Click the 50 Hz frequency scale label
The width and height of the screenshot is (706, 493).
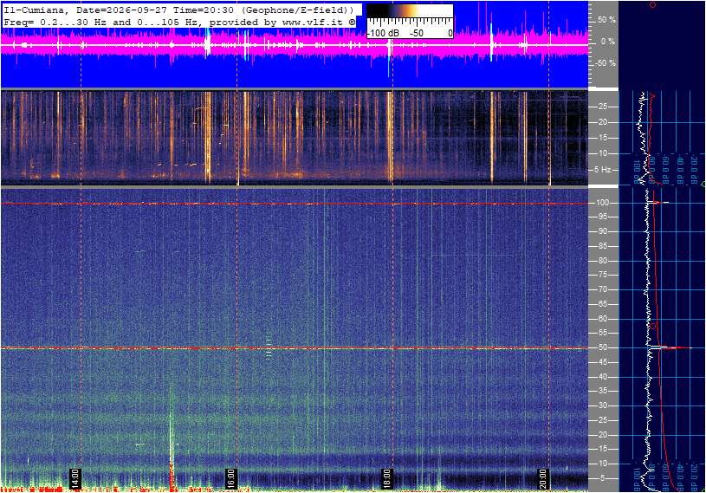click(602, 347)
